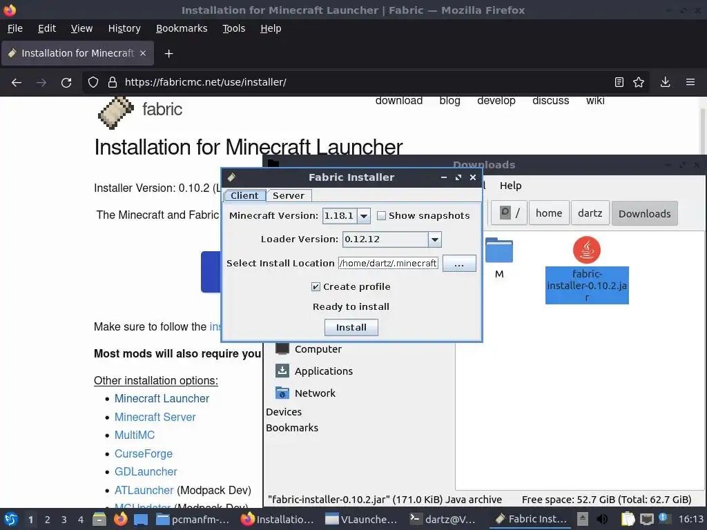Follow the ATLauncher link
Viewport: 707px width, 530px height.
coord(144,490)
